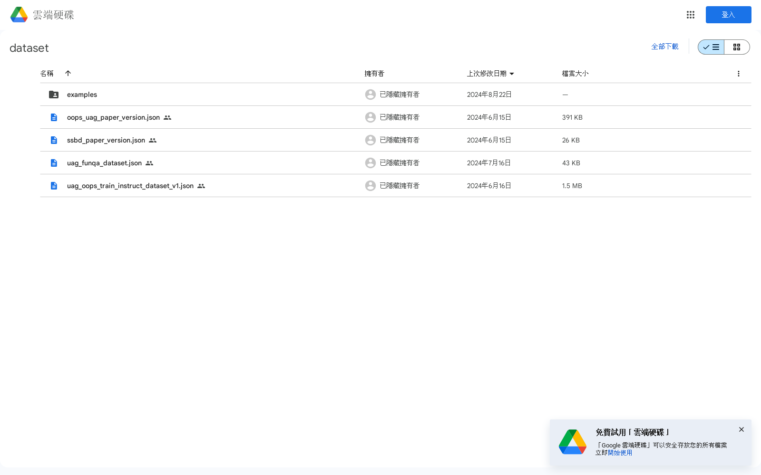Click 全部下載 to download all
This screenshot has width=761, height=475.
(x=665, y=47)
